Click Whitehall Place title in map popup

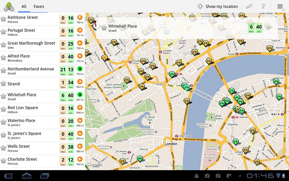pyautogui.click(x=122, y=26)
